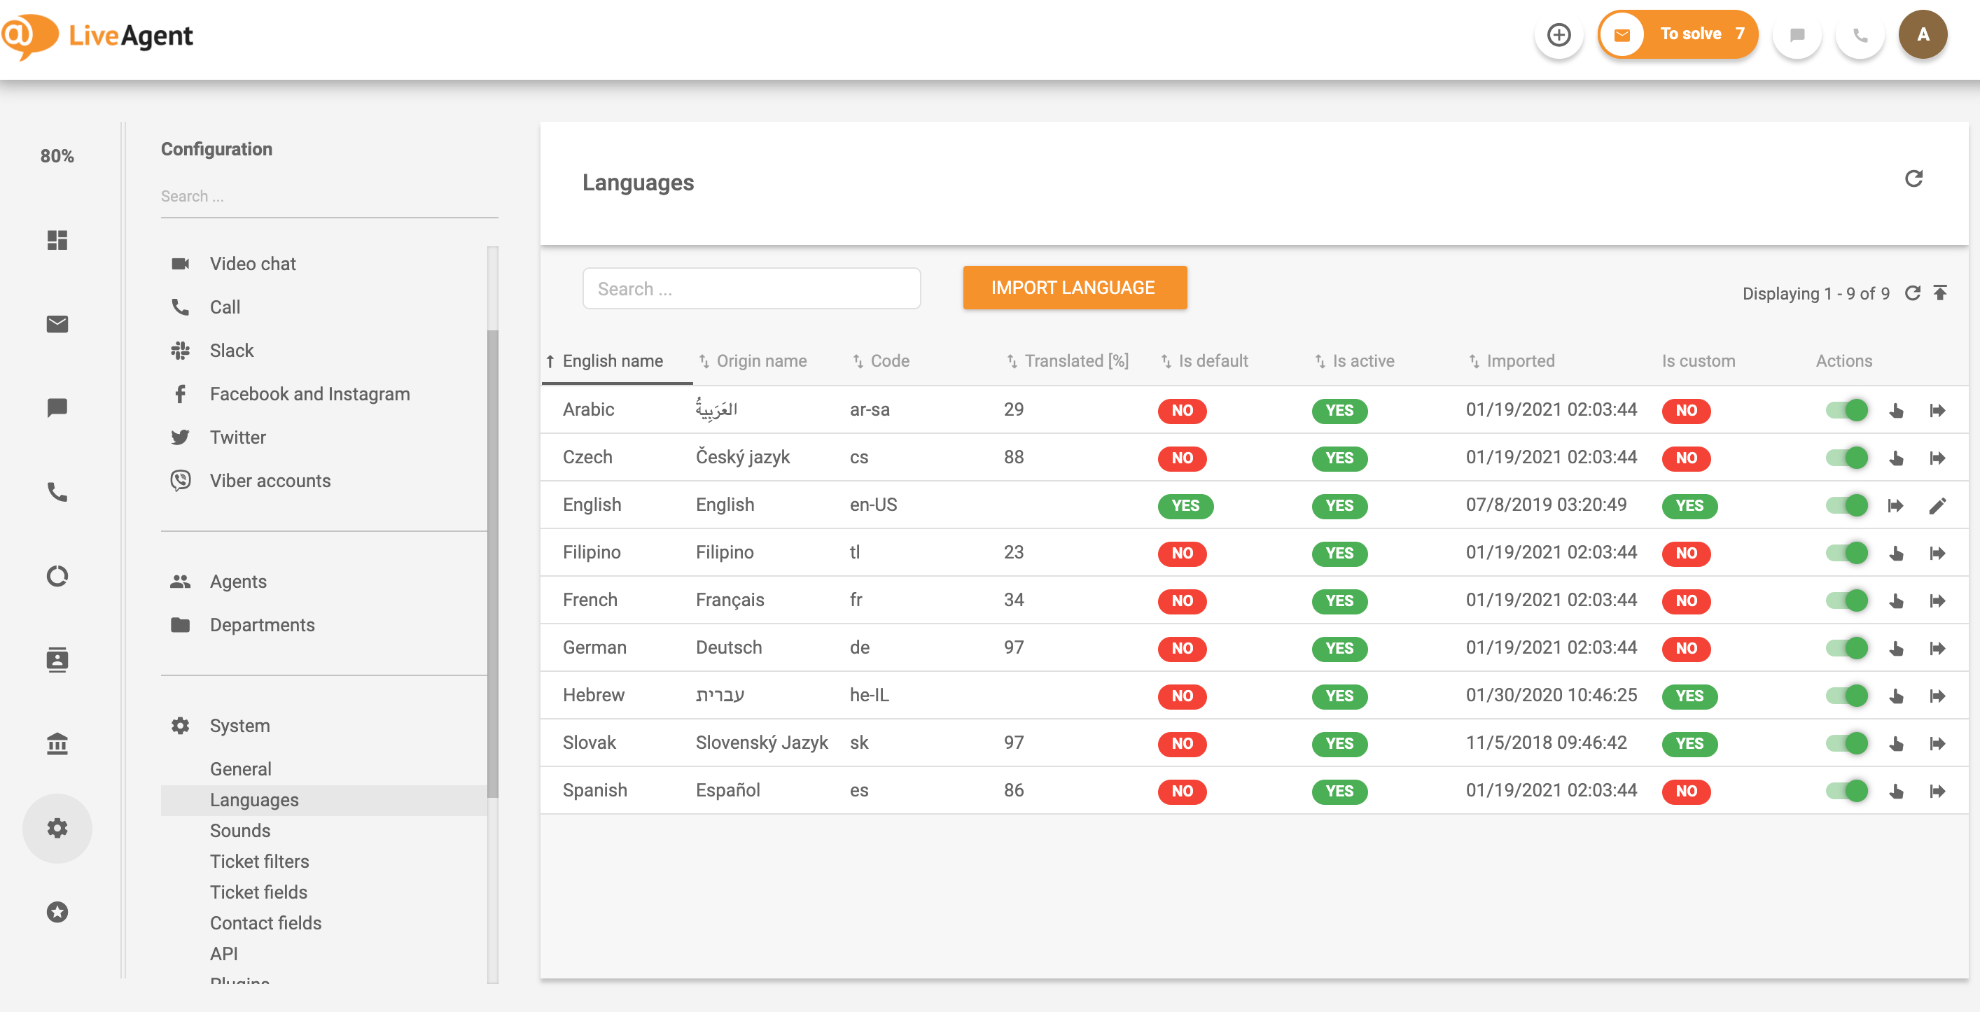The height and width of the screenshot is (1012, 1980).
Task: Open the dashboard grid icon in sidebar
Action: (57, 241)
